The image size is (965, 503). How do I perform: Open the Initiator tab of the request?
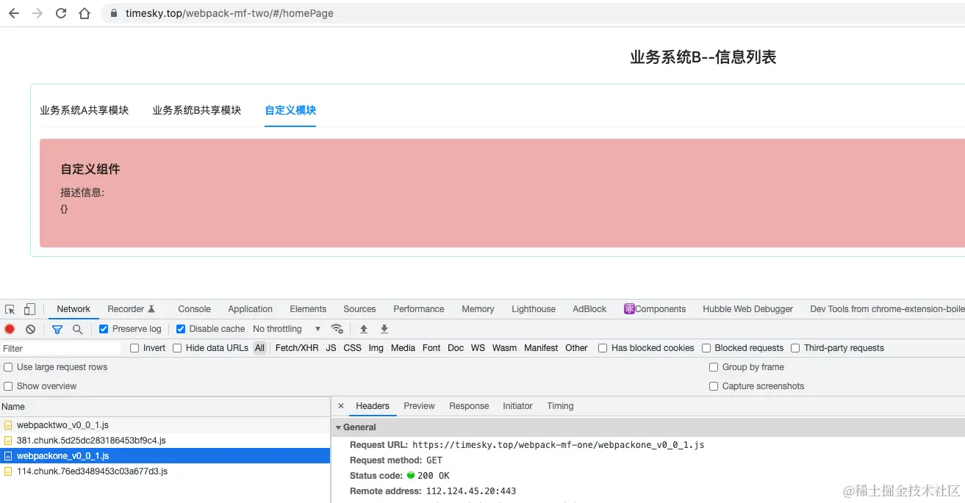pyautogui.click(x=517, y=406)
